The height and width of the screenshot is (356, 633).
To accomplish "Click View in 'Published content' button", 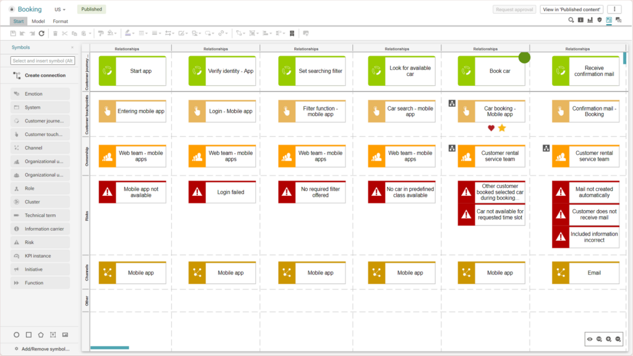I will (571, 9).
